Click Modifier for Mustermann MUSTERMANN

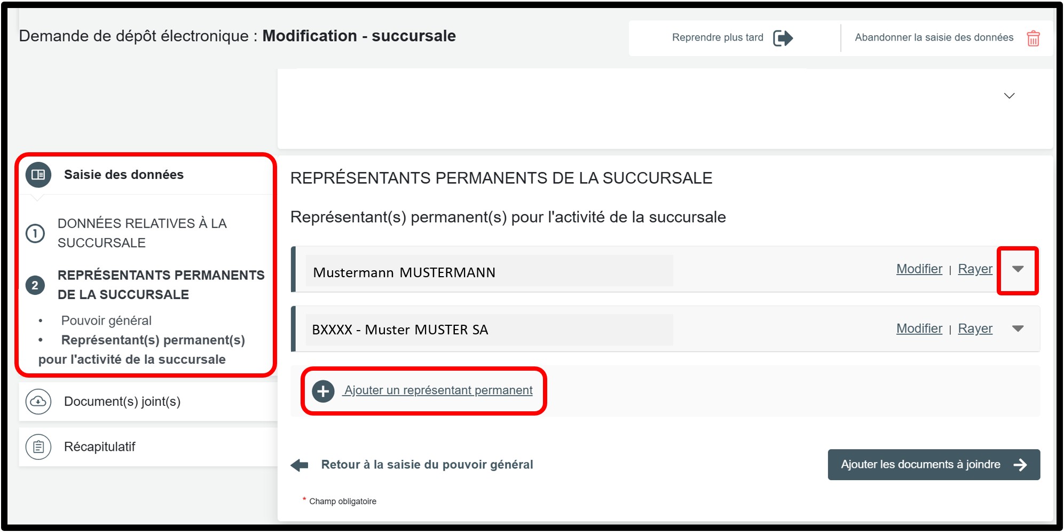pyautogui.click(x=919, y=269)
